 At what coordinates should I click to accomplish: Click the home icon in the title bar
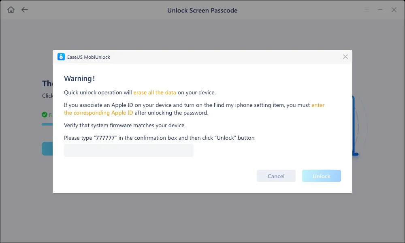pos(11,9)
